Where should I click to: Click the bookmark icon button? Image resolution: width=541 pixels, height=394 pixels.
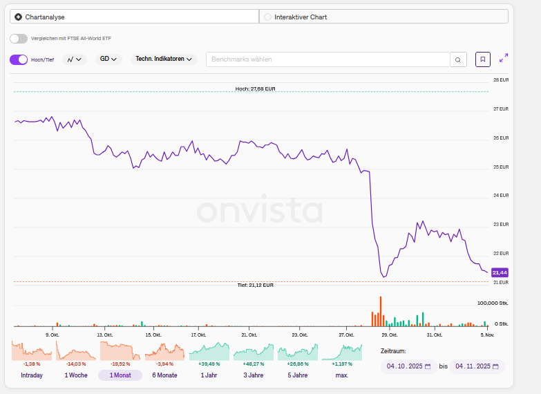[483, 59]
